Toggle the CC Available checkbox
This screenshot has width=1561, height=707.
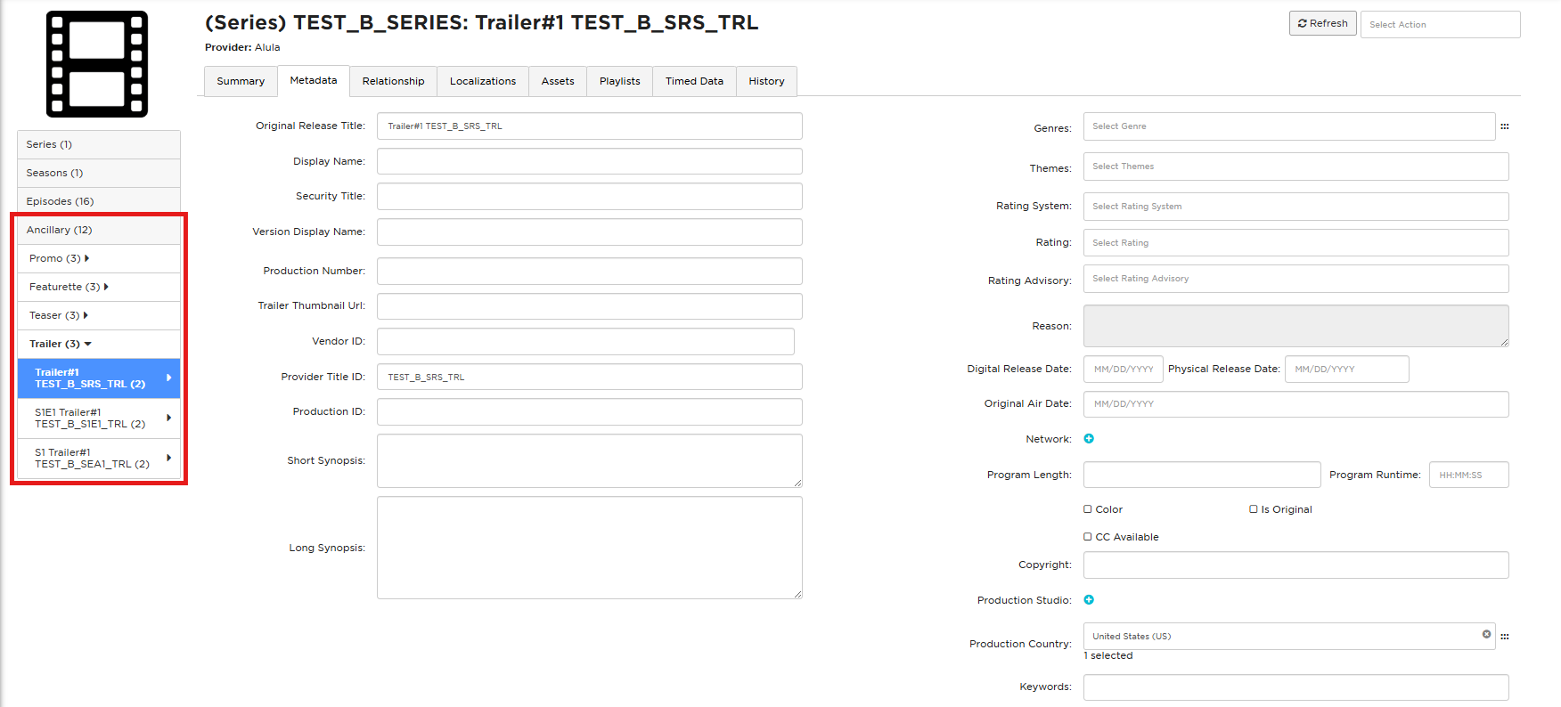tap(1088, 537)
